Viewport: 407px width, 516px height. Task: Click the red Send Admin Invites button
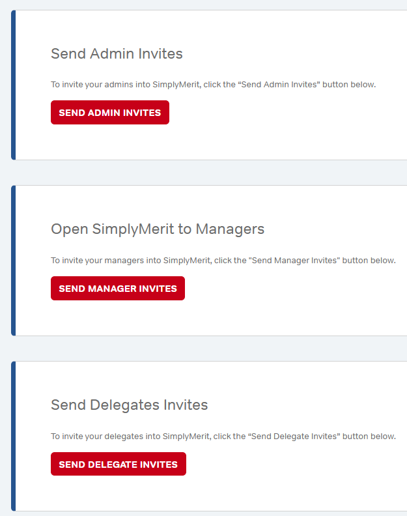coord(110,113)
